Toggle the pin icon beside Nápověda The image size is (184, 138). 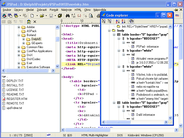[176, 10]
